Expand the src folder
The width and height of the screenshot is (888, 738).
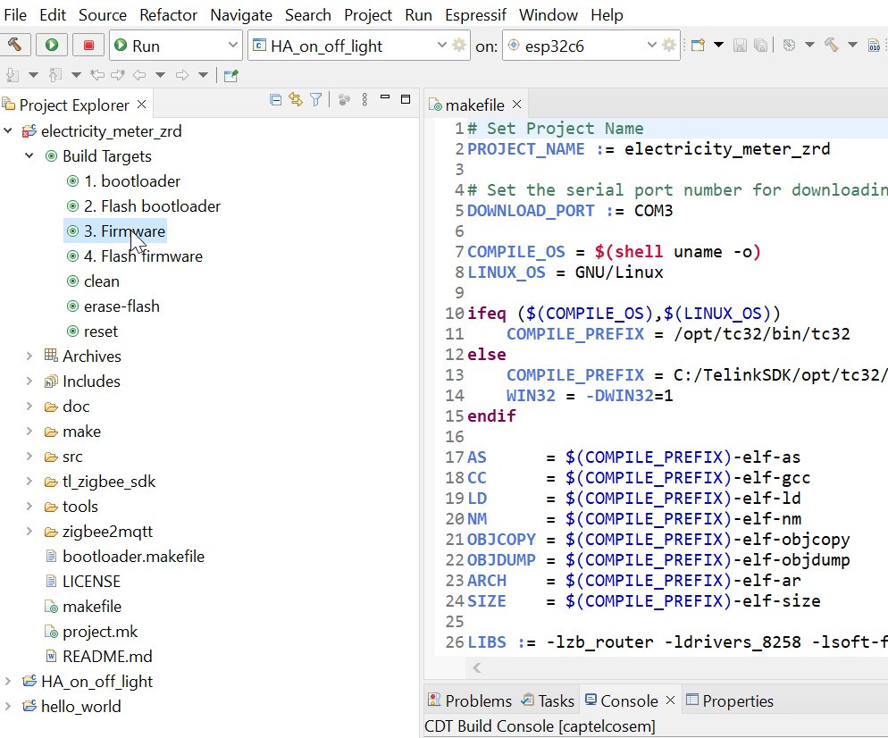(30, 457)
